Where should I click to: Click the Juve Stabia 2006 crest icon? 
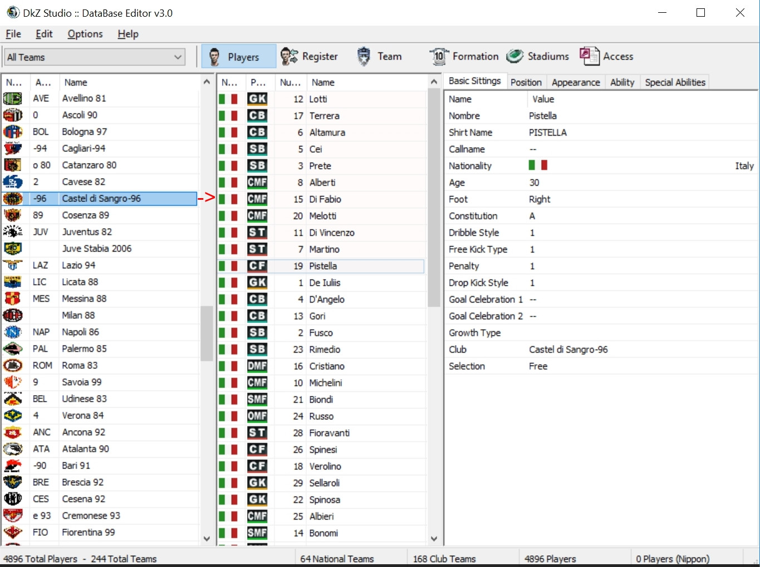pos(13,249)
